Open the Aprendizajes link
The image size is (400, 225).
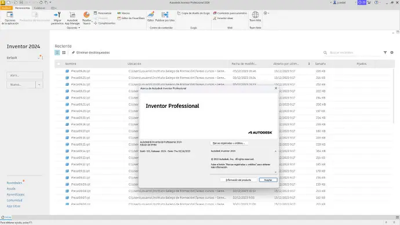16,195
